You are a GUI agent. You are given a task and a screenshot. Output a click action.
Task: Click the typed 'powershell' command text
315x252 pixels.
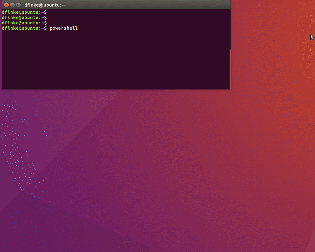click(x=64, y=28)
